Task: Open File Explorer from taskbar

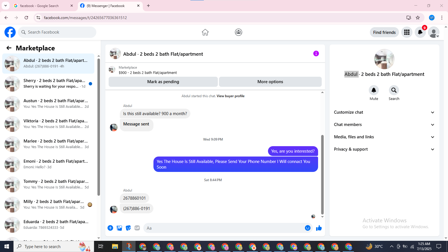Action: pyautogui.click(x=115, y=246)
